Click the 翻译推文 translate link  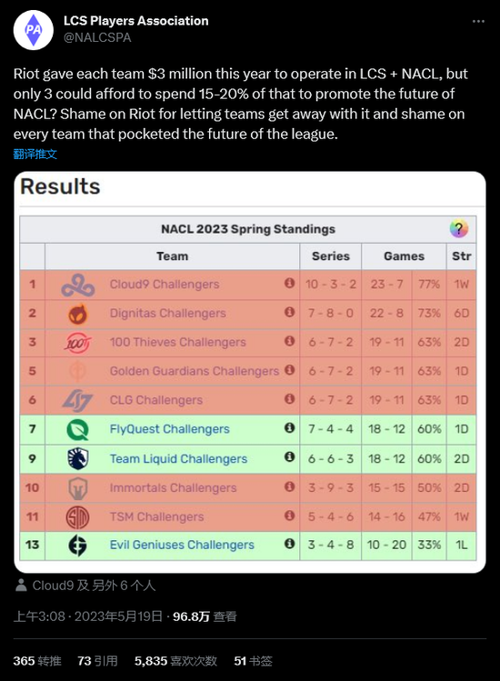coord(35,155)
